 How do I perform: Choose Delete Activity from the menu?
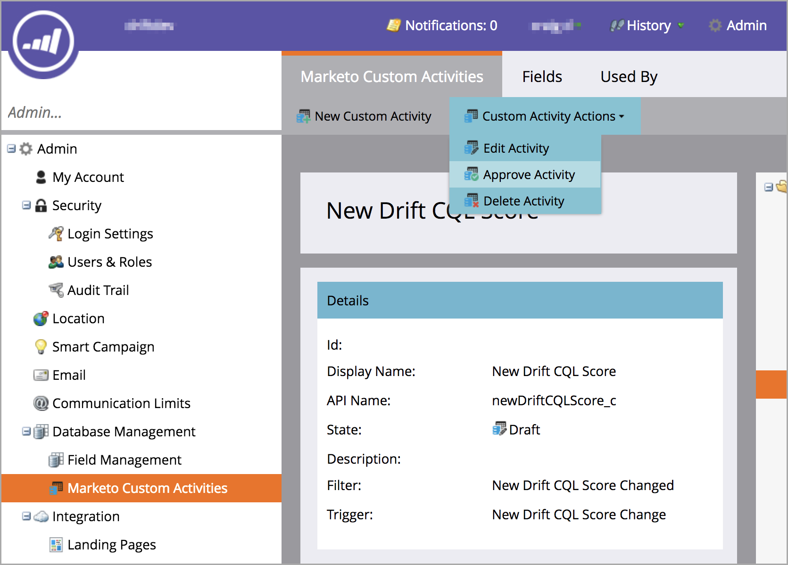[525, 201]
